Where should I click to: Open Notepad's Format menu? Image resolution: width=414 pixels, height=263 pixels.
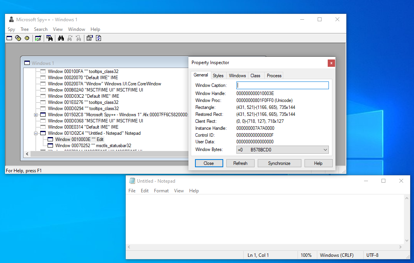click(x=161, y=190)
